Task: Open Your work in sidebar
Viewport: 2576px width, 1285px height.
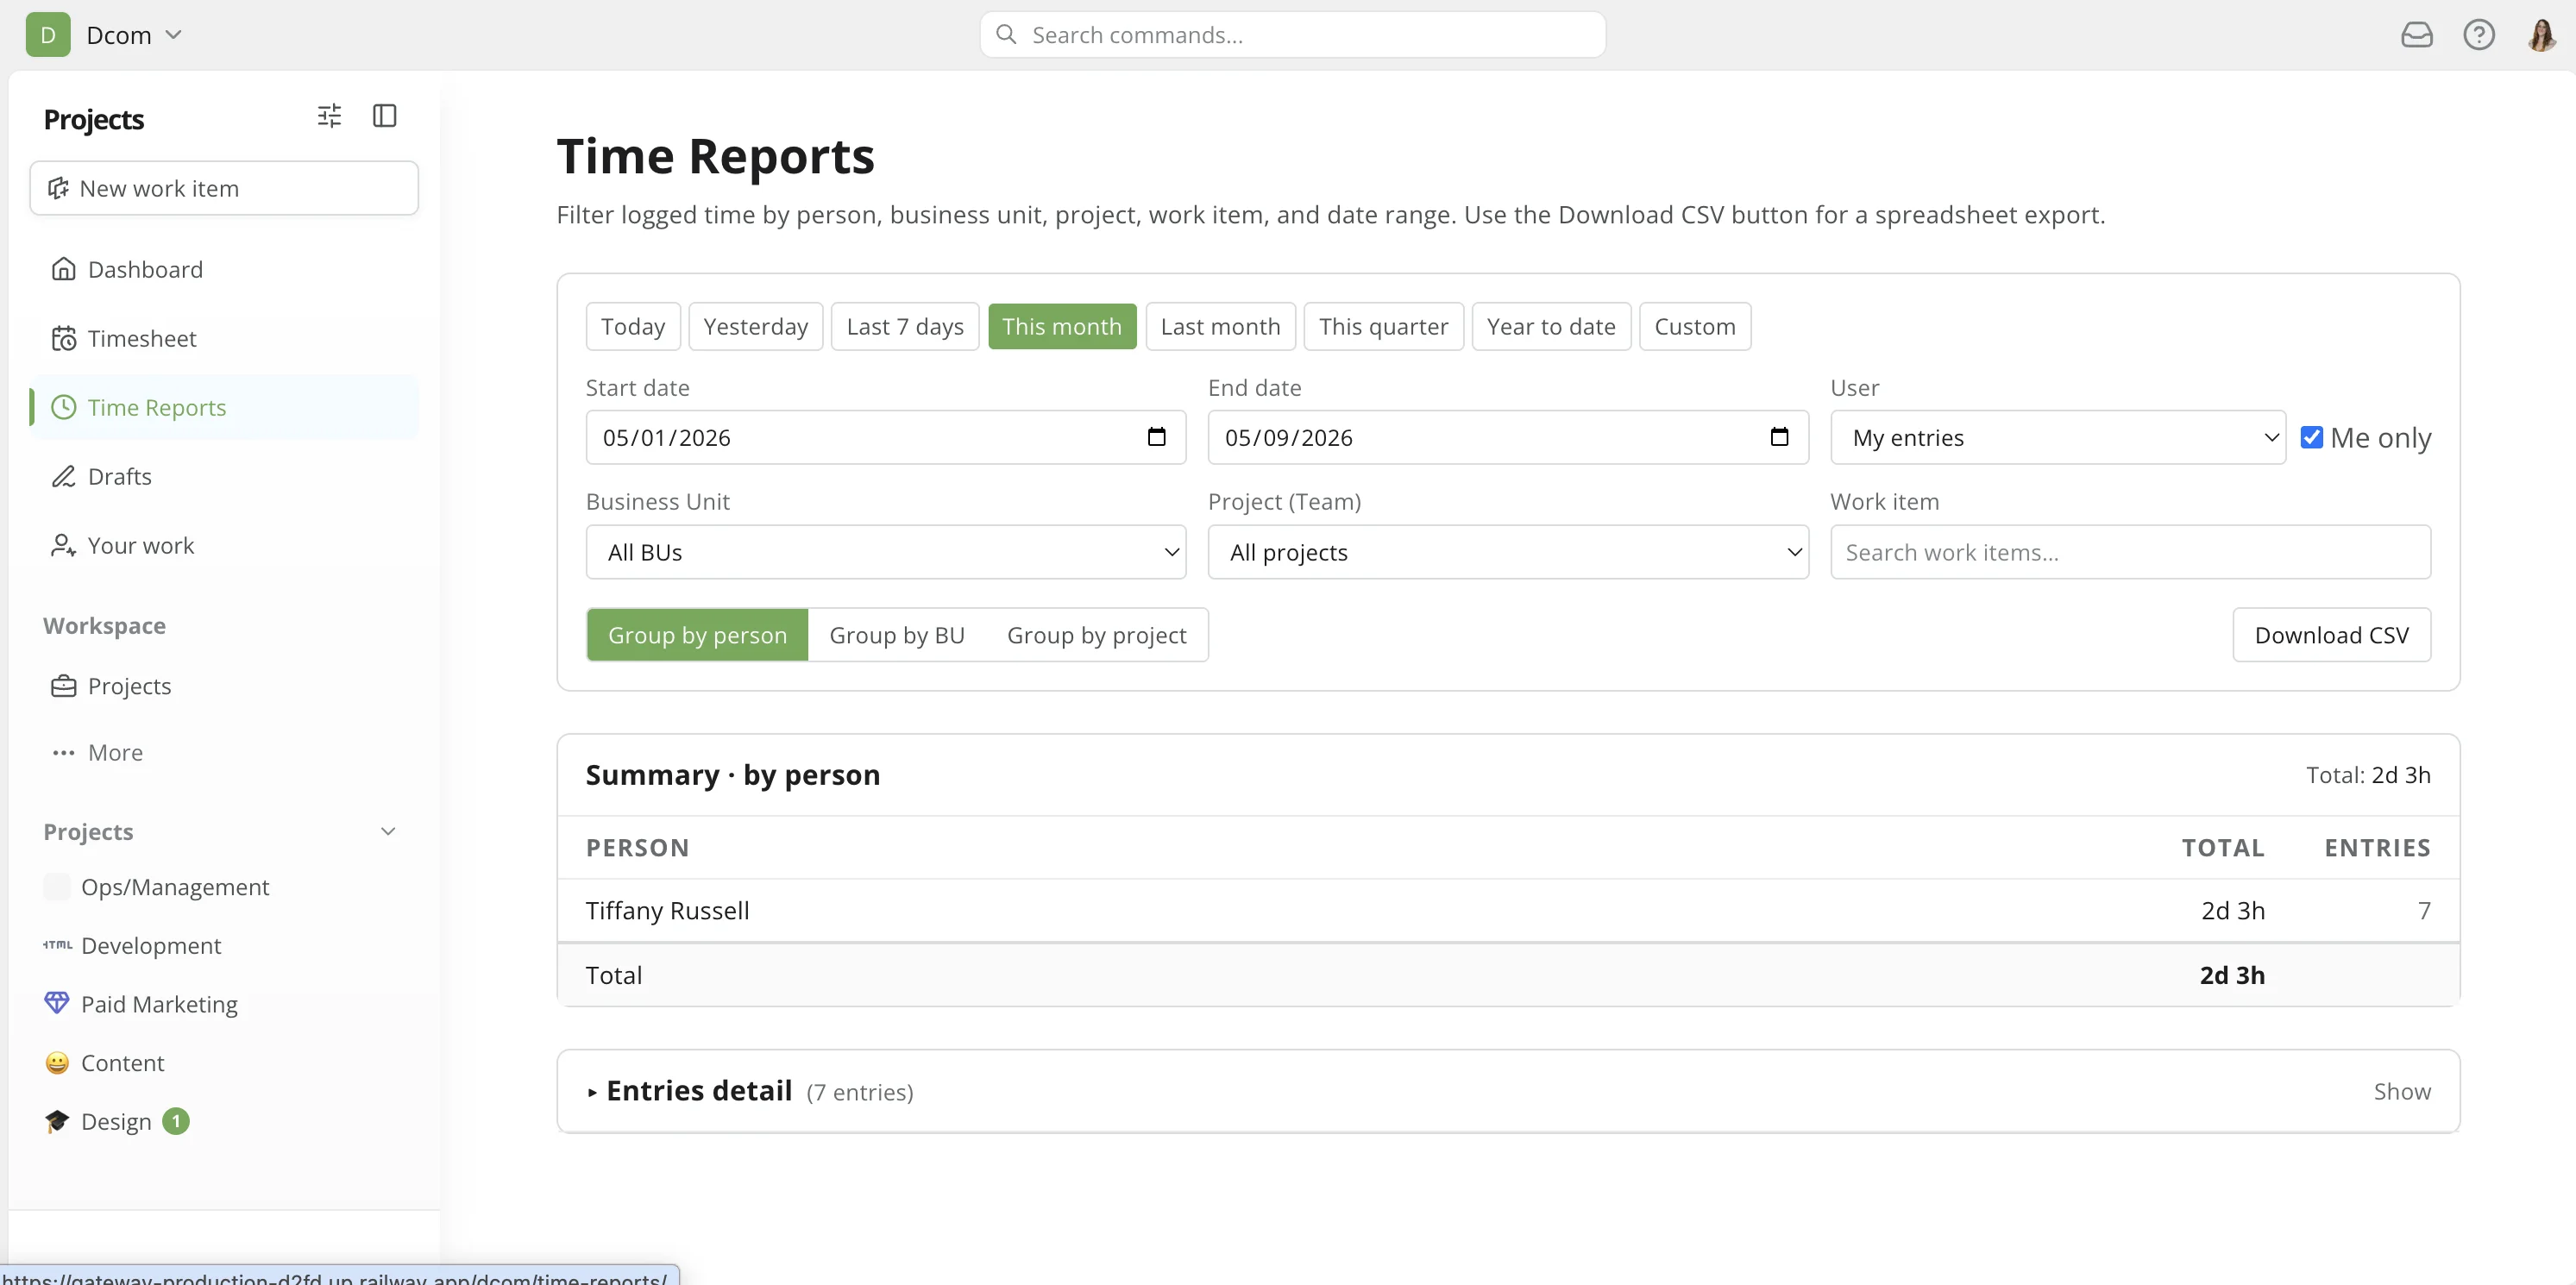Action: (x=225, y=545)
